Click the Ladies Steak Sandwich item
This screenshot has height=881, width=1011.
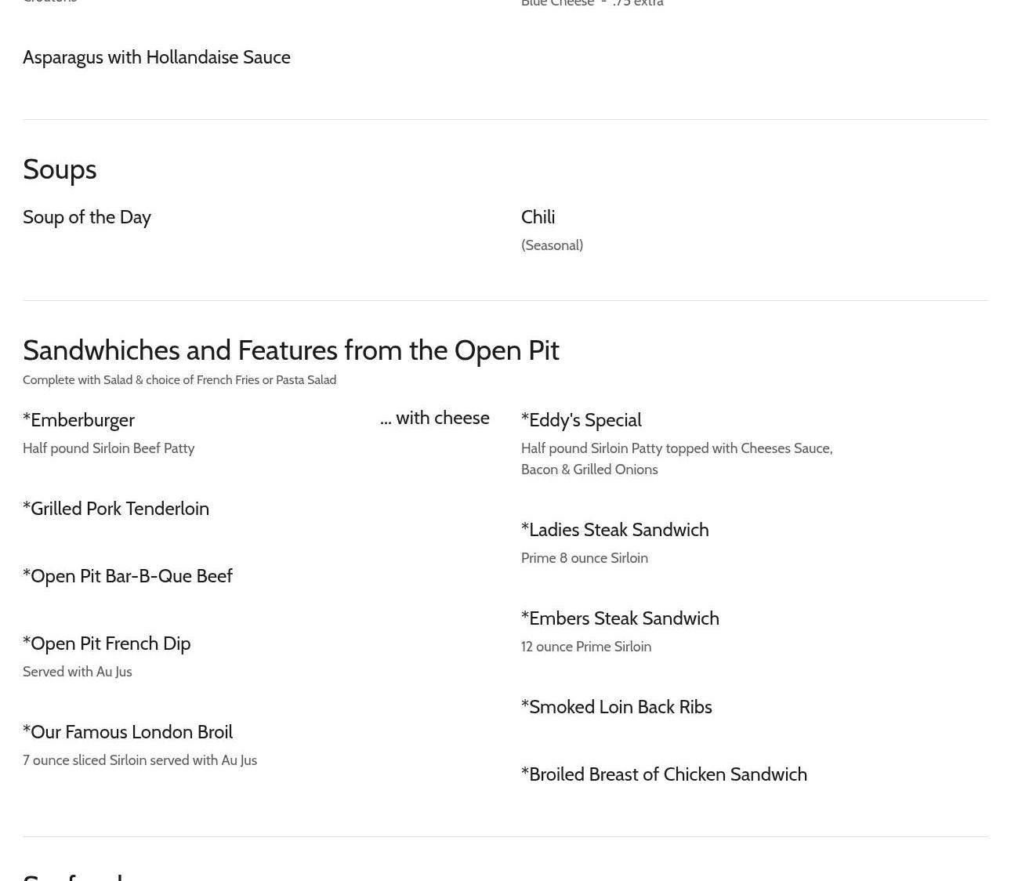click(614, 530)
